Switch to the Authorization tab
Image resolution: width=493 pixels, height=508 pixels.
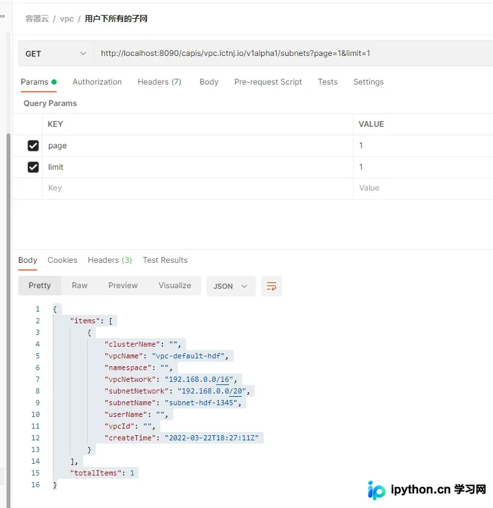[97, 82]
